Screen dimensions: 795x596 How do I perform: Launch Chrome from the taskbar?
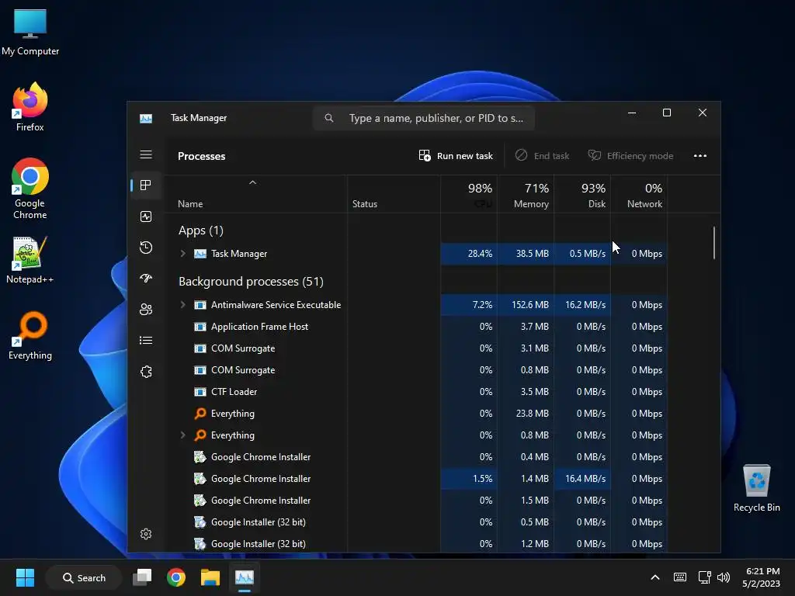[176, 577]
